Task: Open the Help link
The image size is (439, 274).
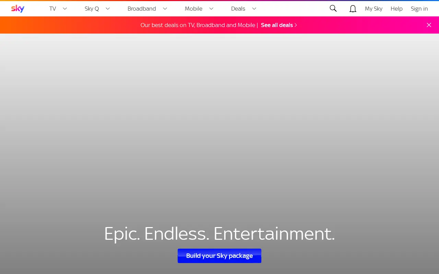Action: click(x=396, y=9)
